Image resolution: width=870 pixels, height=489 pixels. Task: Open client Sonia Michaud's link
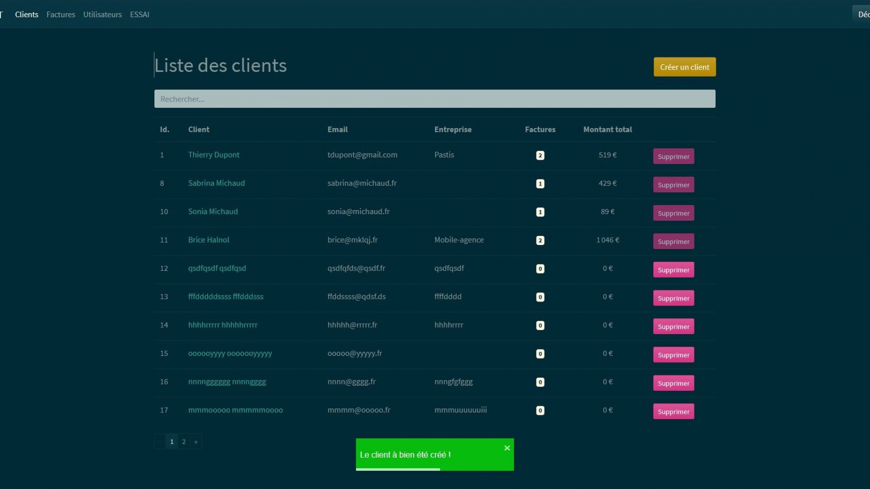pyautogui.click(x=213, y=211)
